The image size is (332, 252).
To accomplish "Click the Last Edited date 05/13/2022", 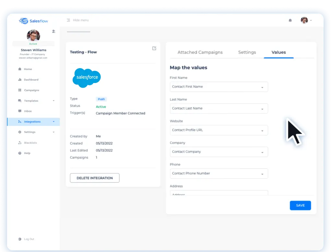I will (x=104, y=150).
